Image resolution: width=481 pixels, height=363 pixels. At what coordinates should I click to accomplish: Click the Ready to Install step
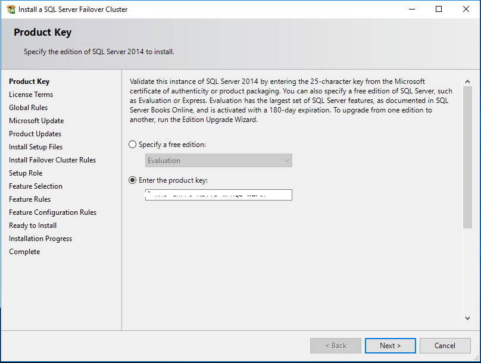pyautogui.click(x=33, y=226)
